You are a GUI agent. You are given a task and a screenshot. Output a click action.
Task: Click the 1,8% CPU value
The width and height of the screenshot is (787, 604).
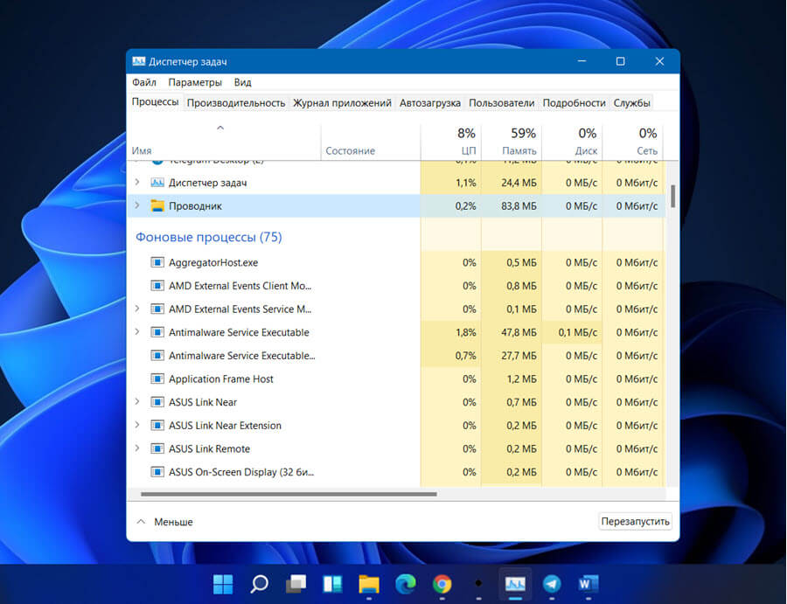click(x=466, y=332)
